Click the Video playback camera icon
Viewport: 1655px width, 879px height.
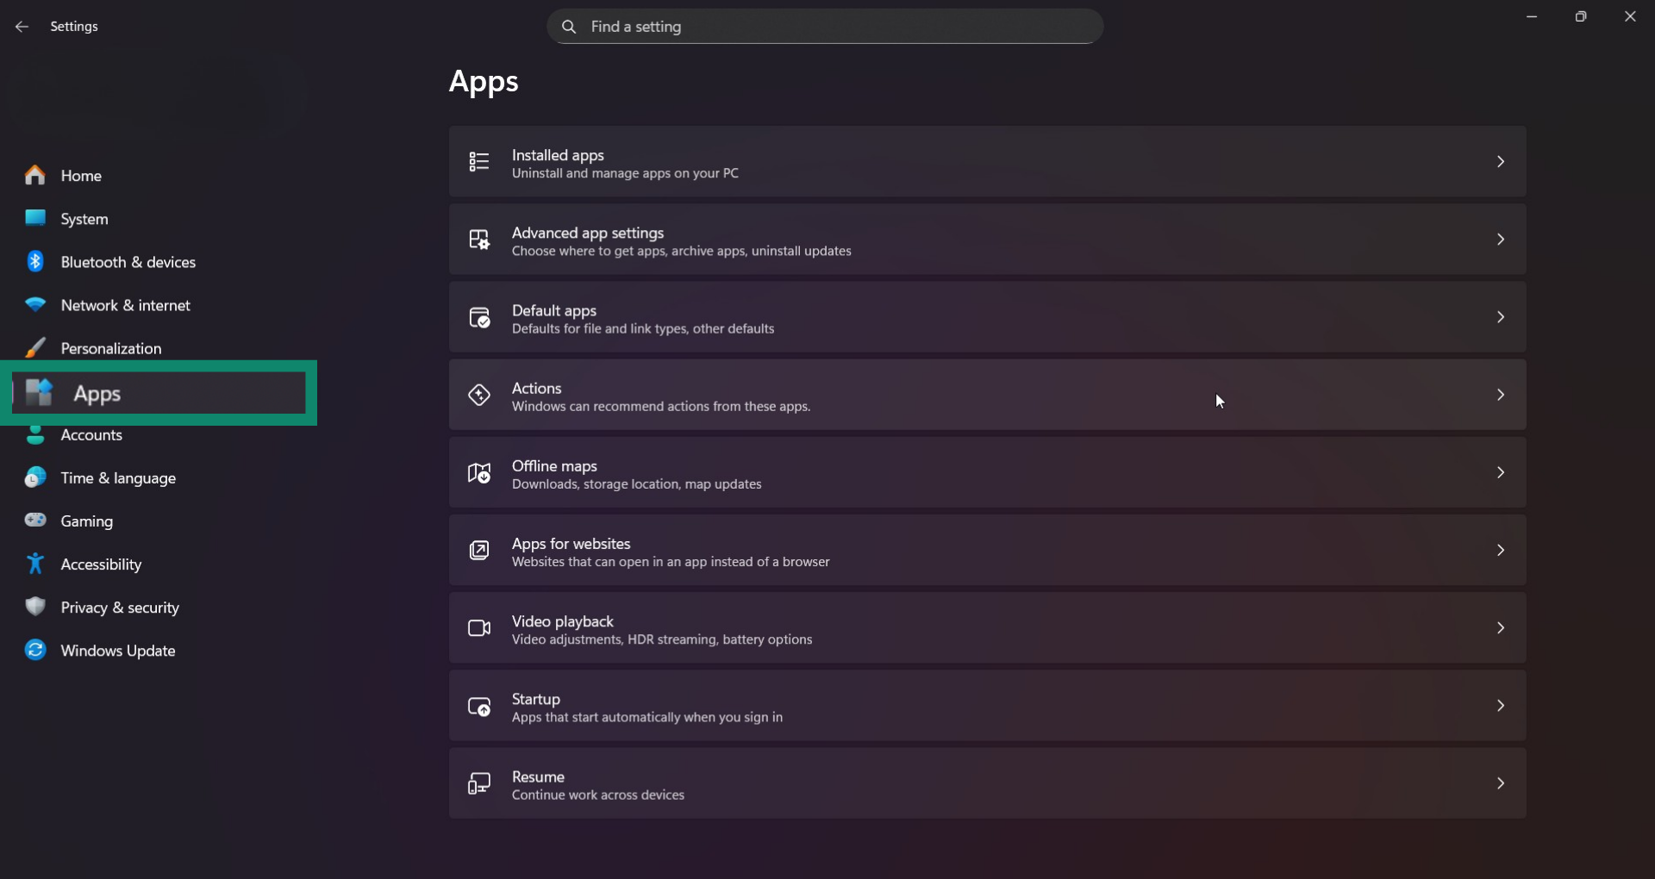click(x=479, y=628)
